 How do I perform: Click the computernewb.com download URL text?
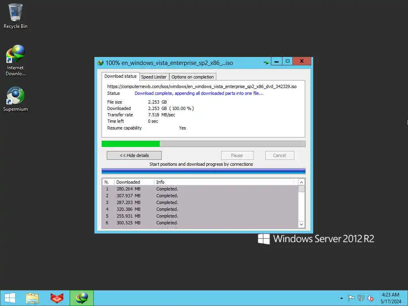(x=202, y=86)
